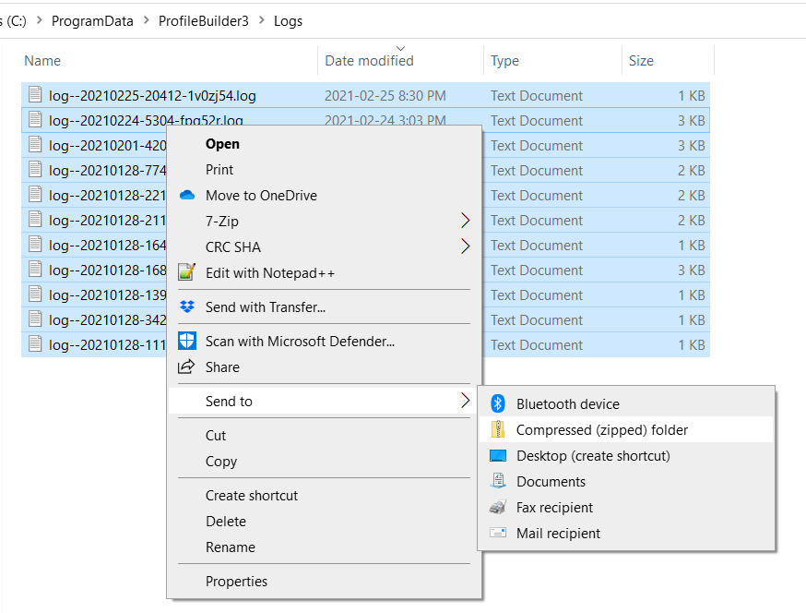Click the Desktop shortcut monitor icon
The width and height of the screenshot is (806, 613).
pos(498,455)
